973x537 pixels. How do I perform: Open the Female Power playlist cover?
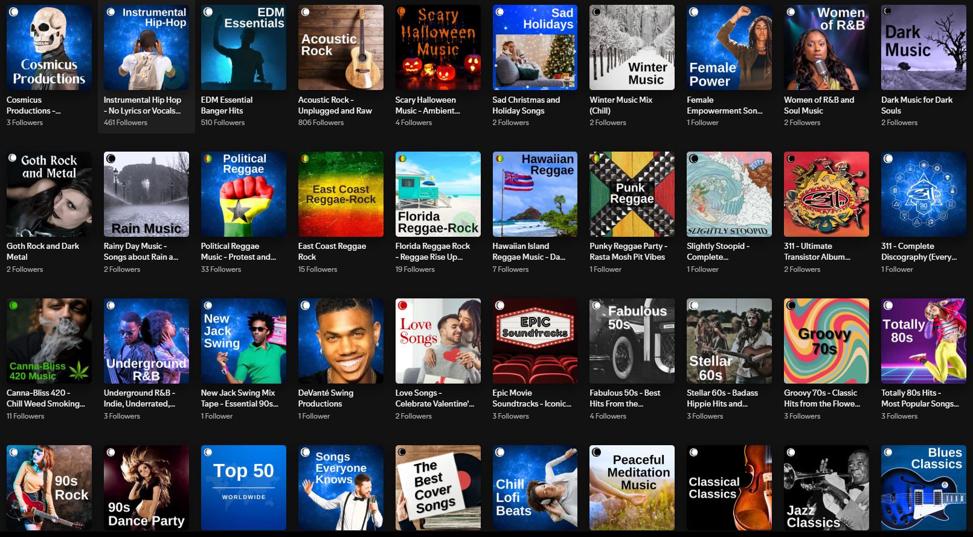coord(730,48)
